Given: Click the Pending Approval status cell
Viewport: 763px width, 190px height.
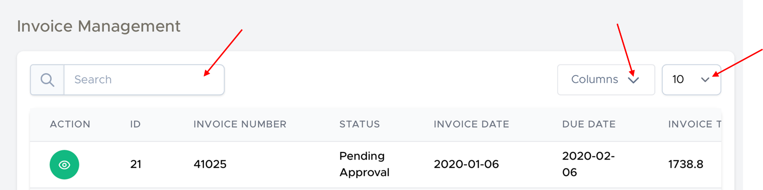Looking at the screenshot, I should [364, 164].
